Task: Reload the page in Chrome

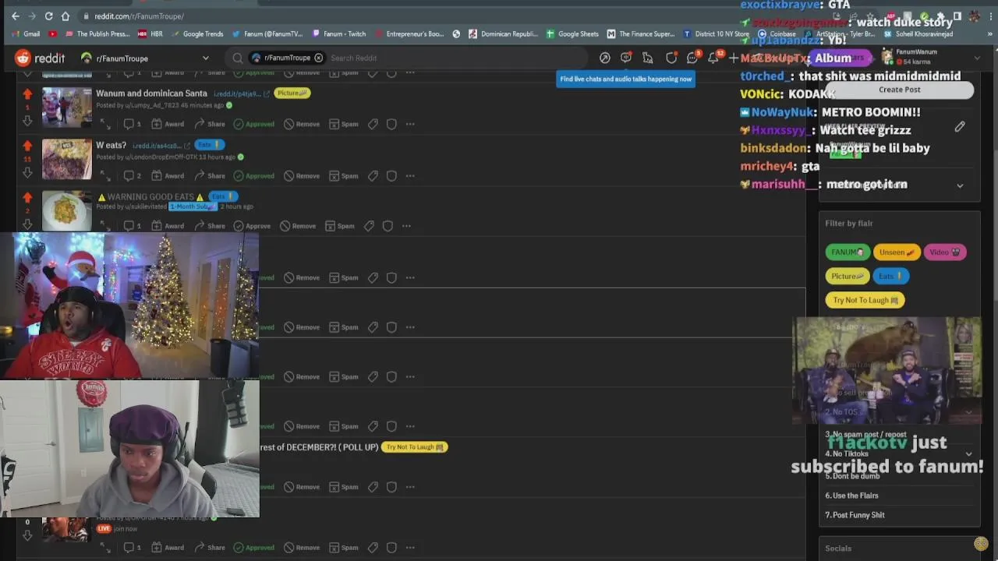Action: click(48, 16)
